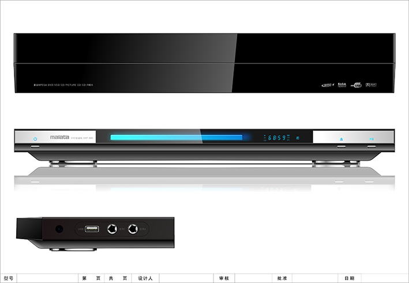Click the glowing blue disc tray bar

(177, 138)
